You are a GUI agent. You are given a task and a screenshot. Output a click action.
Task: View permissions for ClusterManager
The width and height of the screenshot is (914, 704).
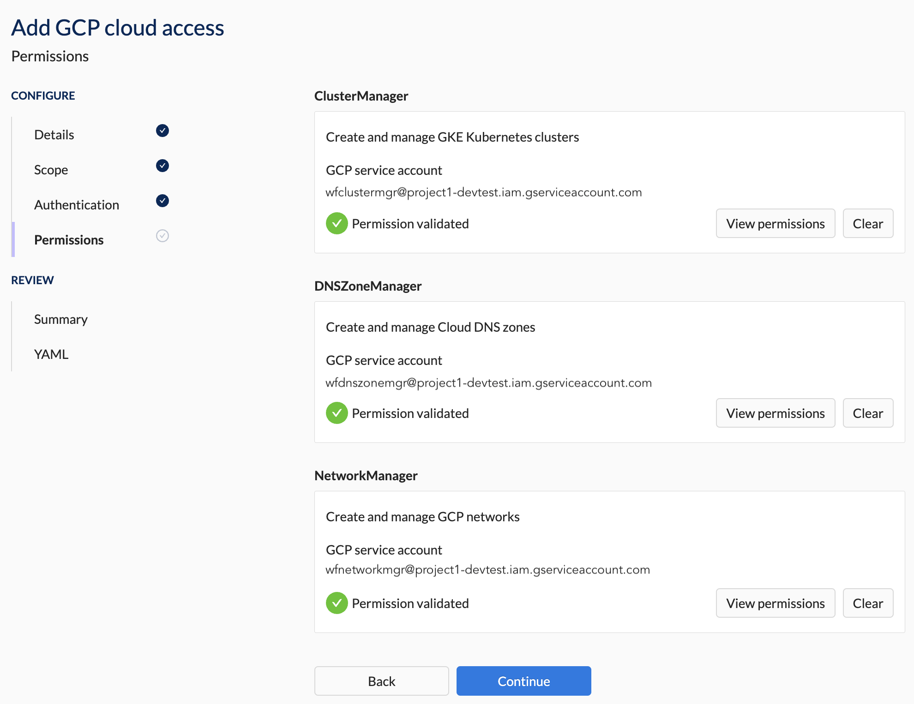tap(776, 224)
